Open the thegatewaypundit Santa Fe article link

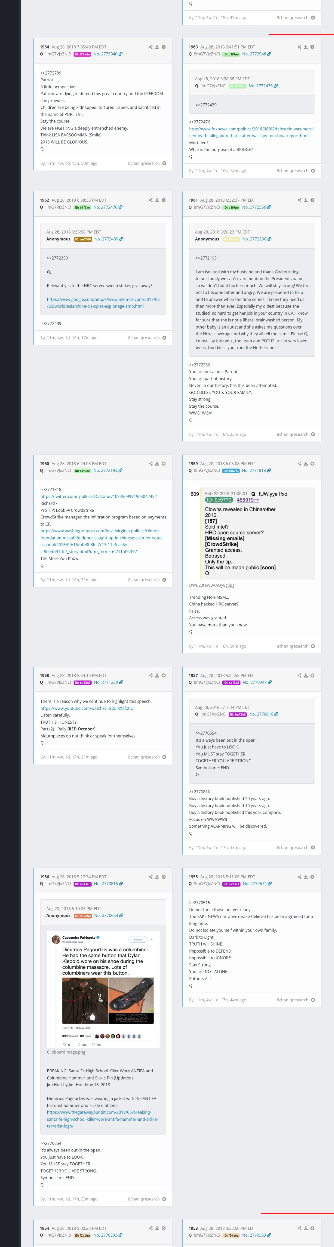pyautogui.click(x=102, y=1119)
